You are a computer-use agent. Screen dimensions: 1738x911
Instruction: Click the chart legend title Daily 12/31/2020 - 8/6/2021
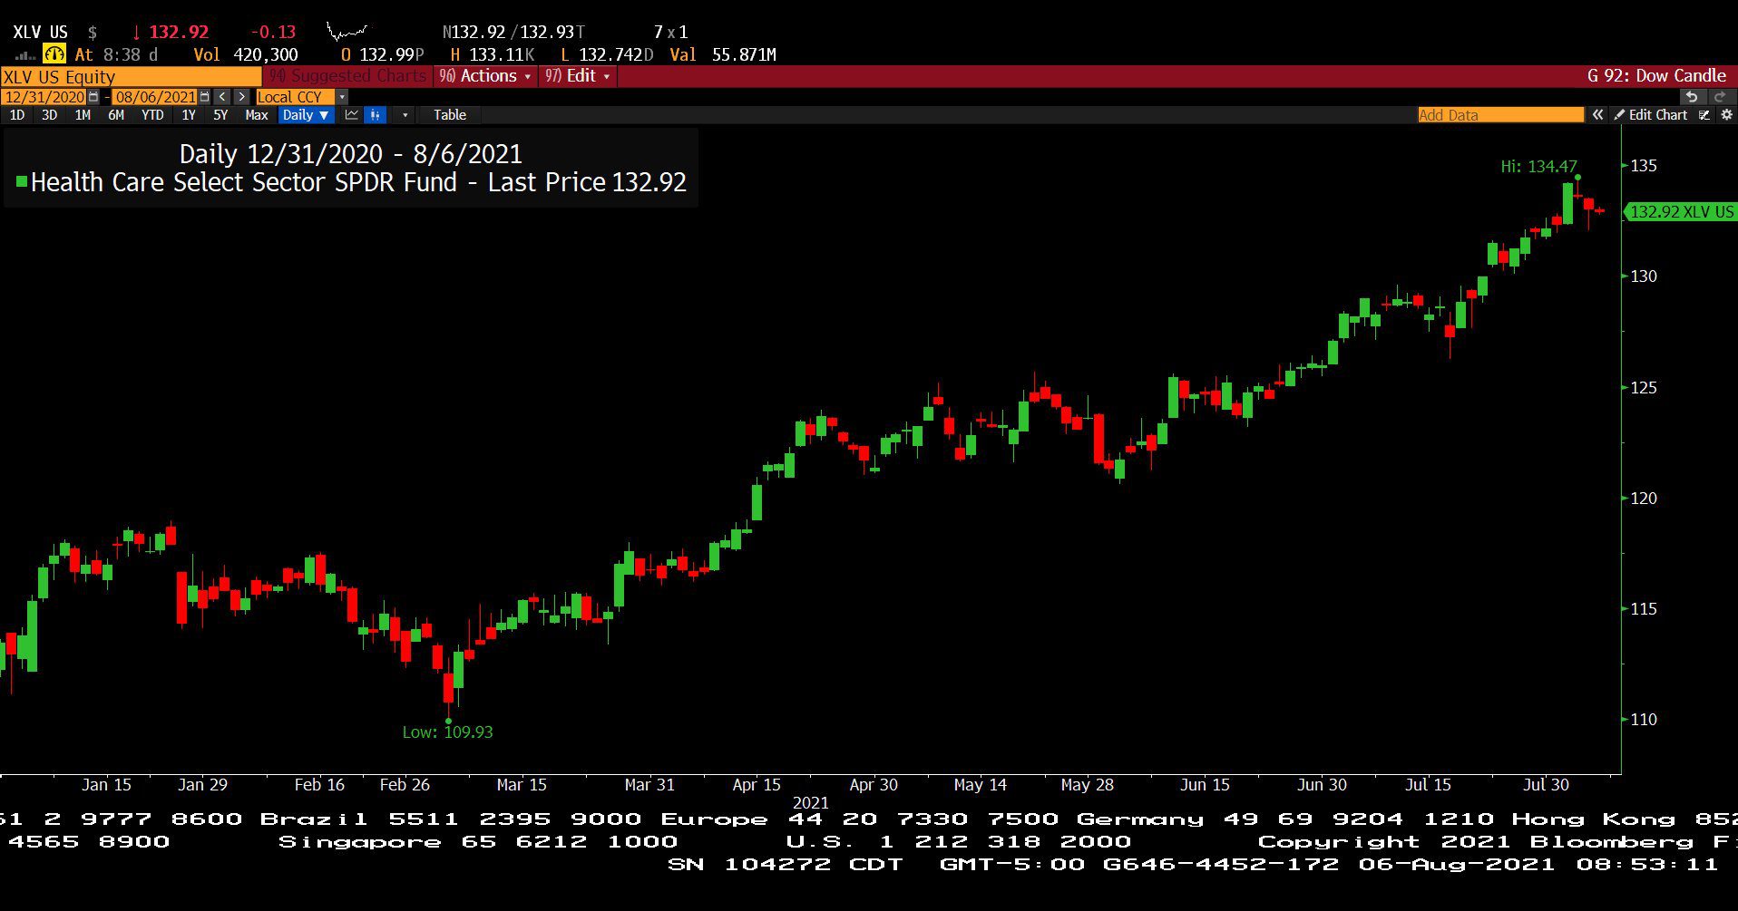(x=350, y=153)
